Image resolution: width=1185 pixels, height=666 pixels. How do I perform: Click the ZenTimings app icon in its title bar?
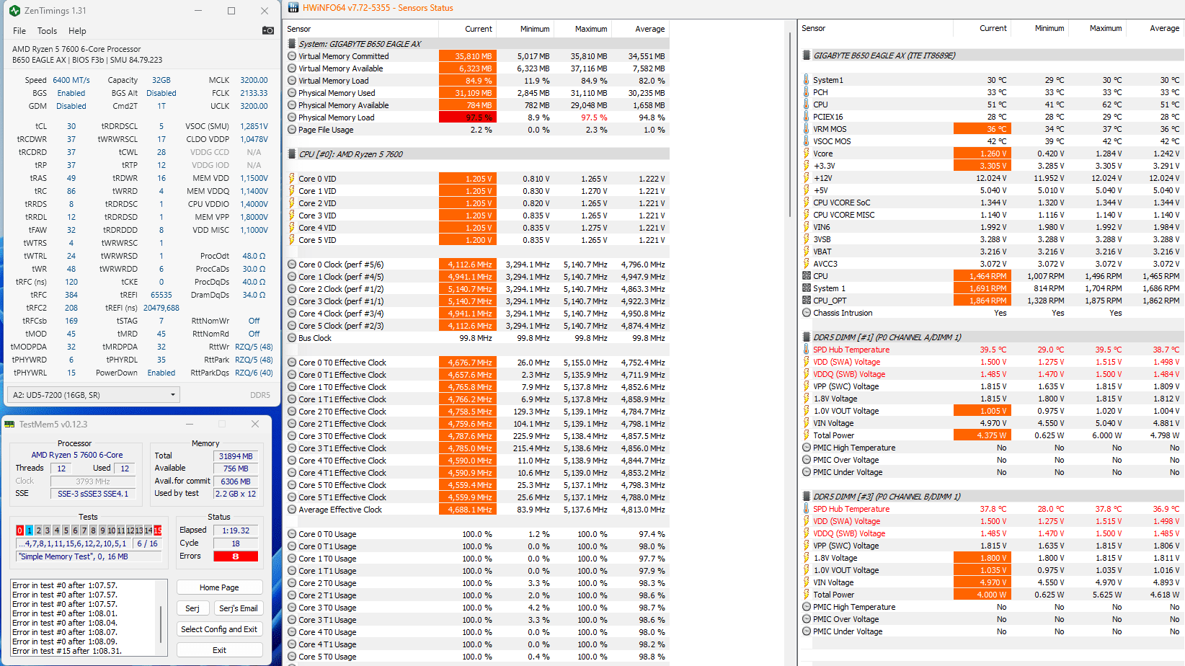[x=14, y=11]
